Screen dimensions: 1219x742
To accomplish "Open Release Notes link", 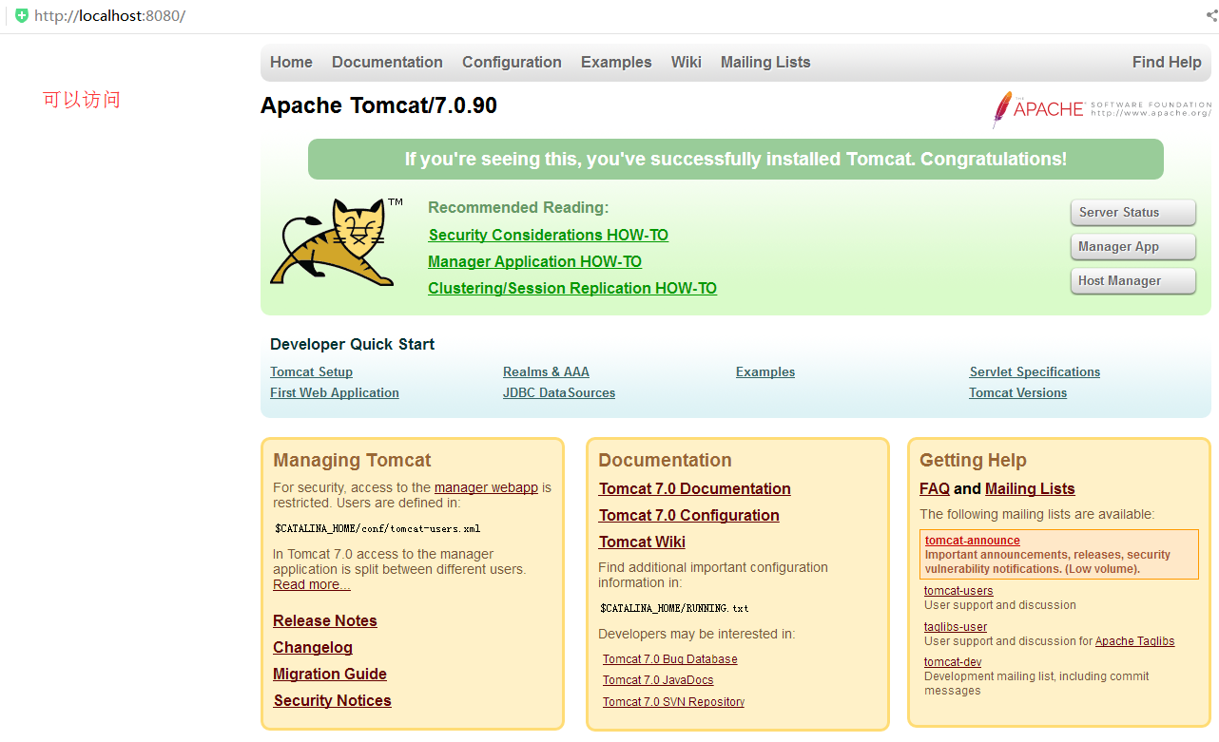I will coord(325,621).
